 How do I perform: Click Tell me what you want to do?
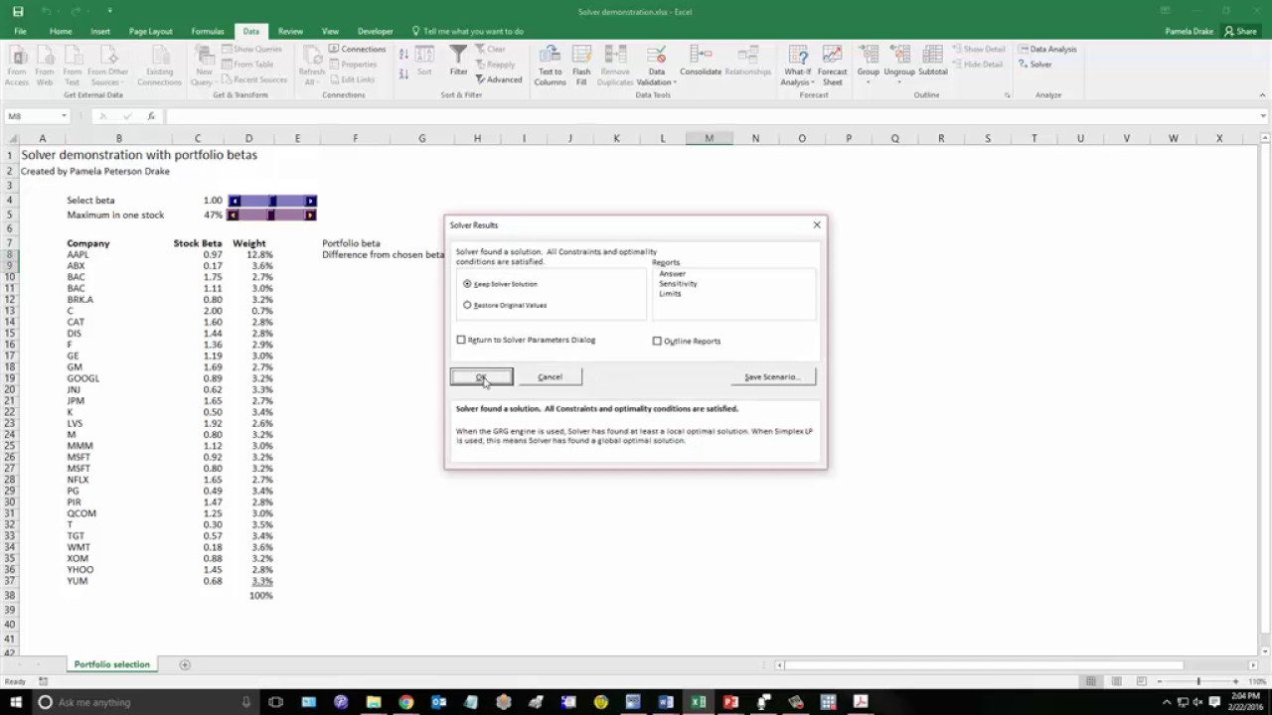point(468,31)
